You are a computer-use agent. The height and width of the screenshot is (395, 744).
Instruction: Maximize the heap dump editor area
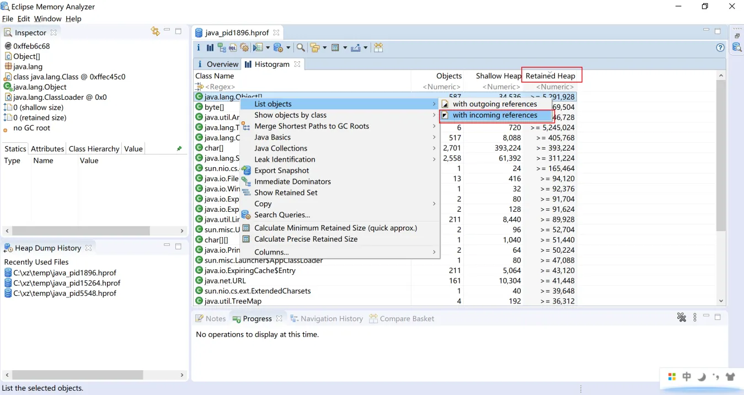point(718,31)
